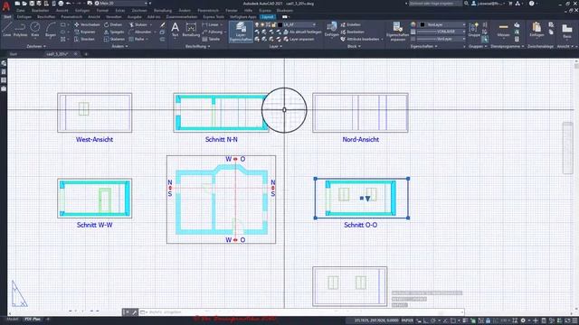This screenshot has height=325, width=579.
Task: Expand the Block panel
Action: point(354,46)
